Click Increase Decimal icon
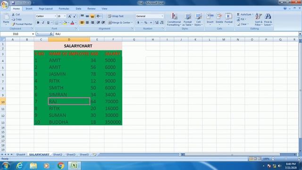 pyautogui.click(x=157, y=23)
